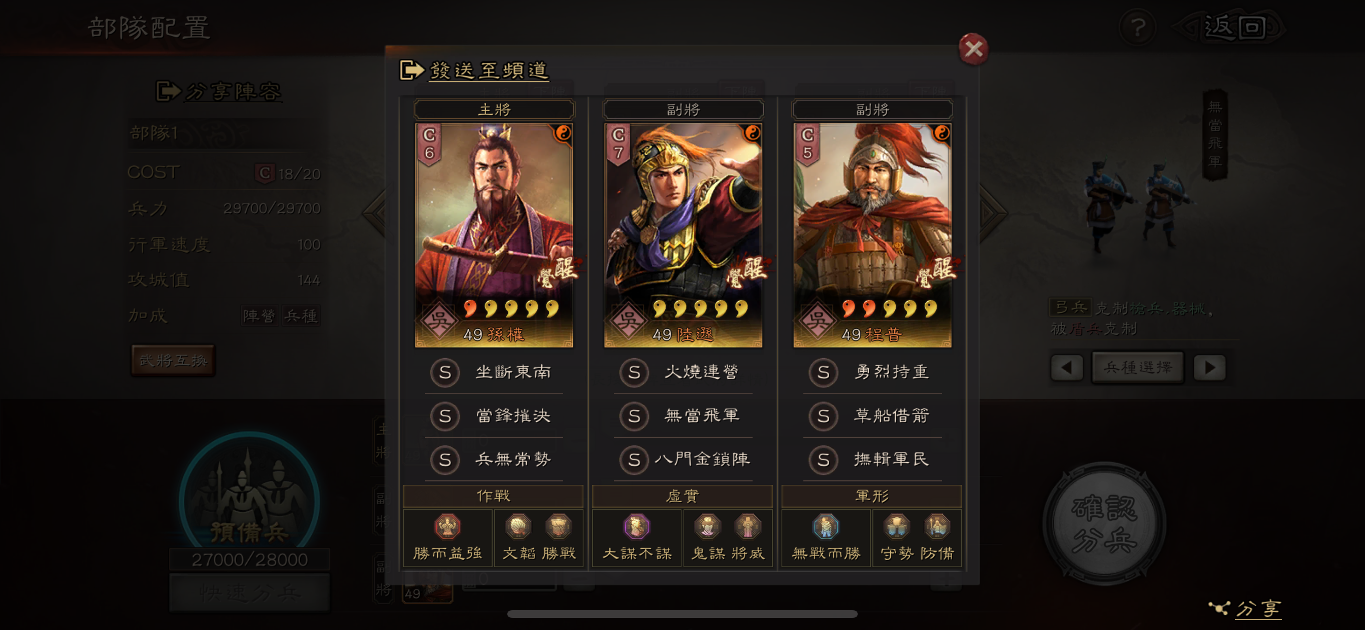Open 孫權 main general card
The width and height of the screenshot is (1365, 630).
[x=494, y=235]
